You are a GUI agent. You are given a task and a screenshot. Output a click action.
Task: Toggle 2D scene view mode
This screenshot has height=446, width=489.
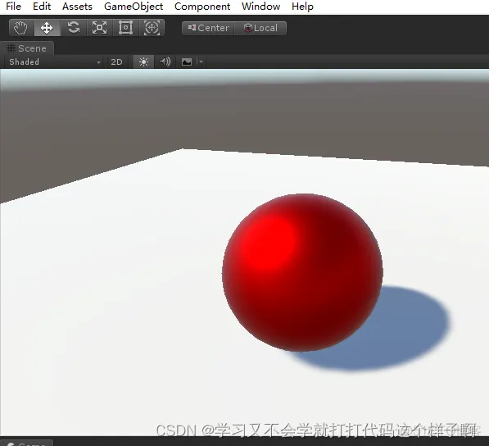[x=116, y=61]
